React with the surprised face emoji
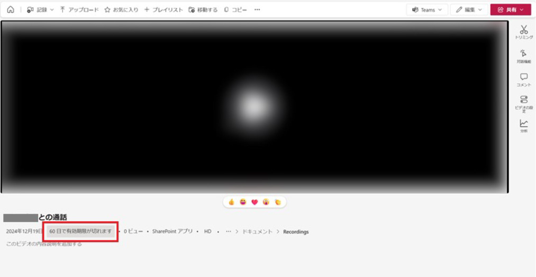536x277 pixels. [266, 202]
